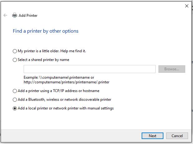Click the 'network discoverable printer' label text
193x144 pixels.
pos(88,100)
